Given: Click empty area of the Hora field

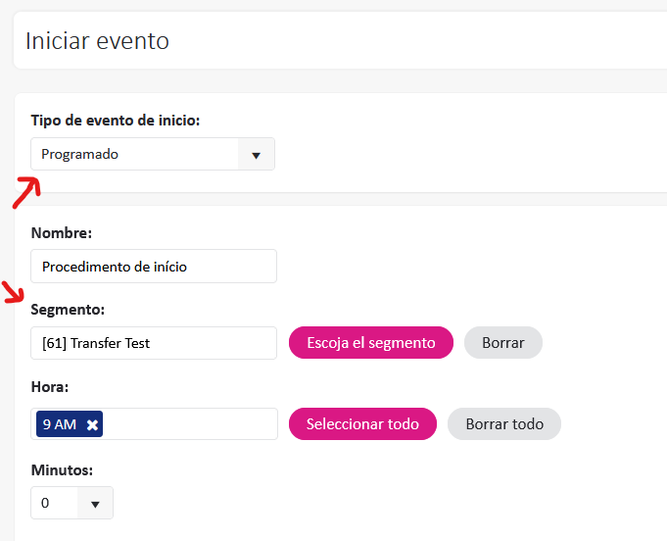Looking at the screenshot, I should point(191,424).
